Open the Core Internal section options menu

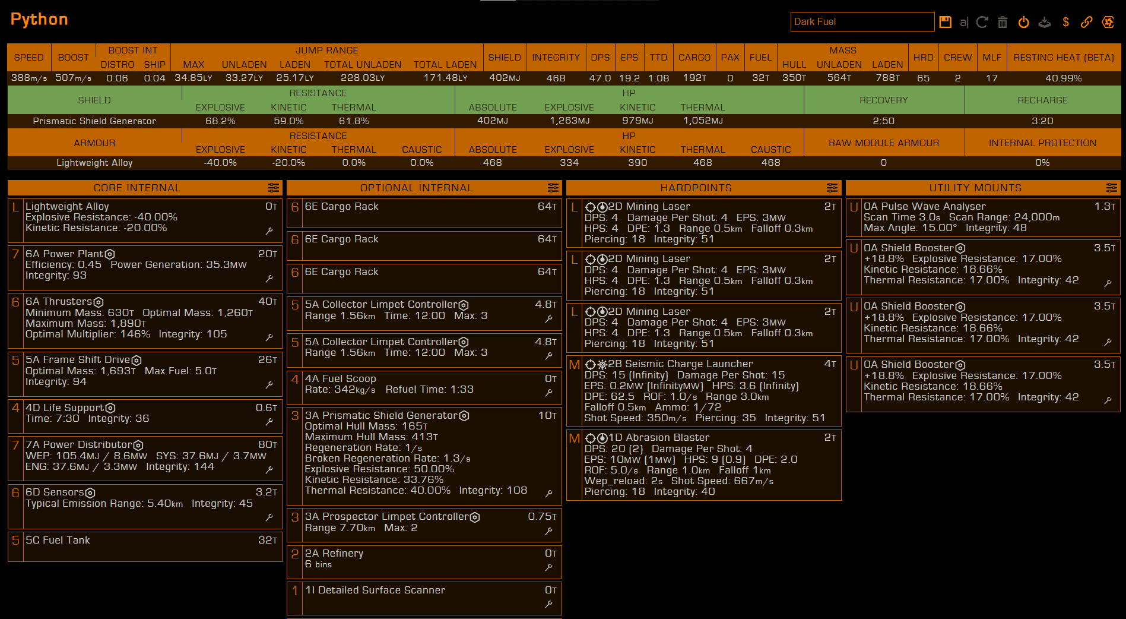point(273,188)
